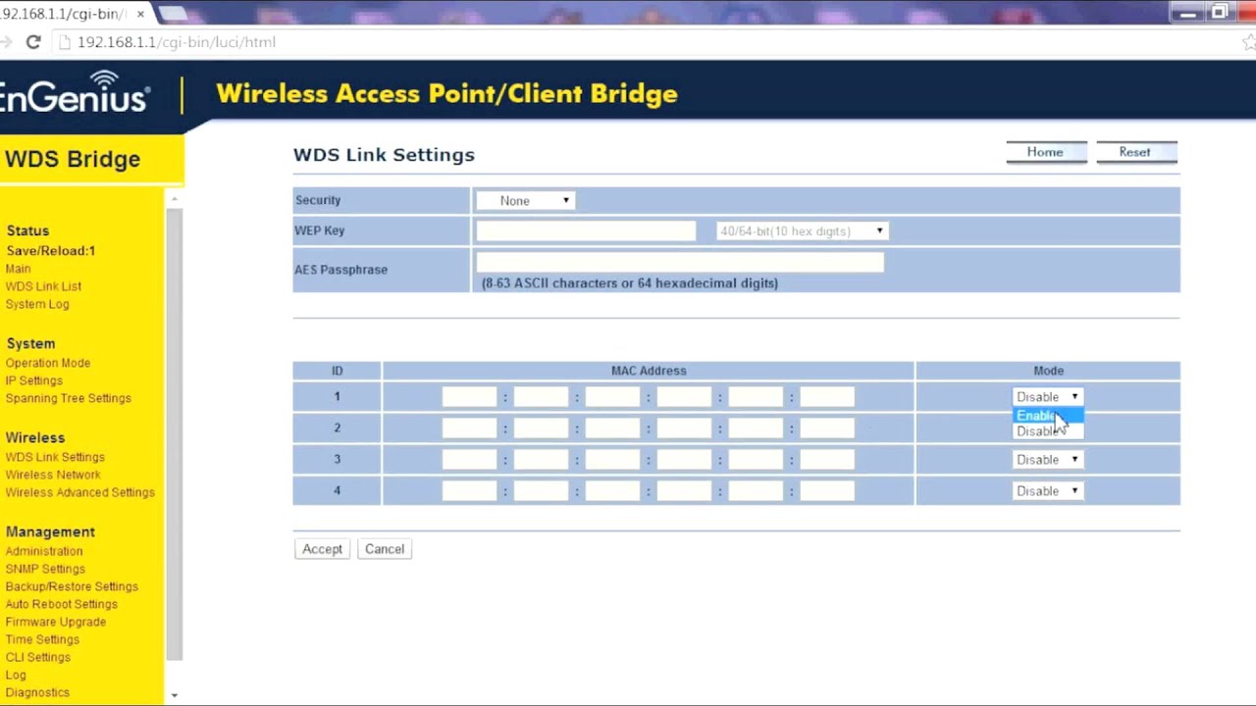The width and height of the screenshot is (1256, 706).
Task: Choose Enable in the open Mode list
Action: tap(1047, 416)
